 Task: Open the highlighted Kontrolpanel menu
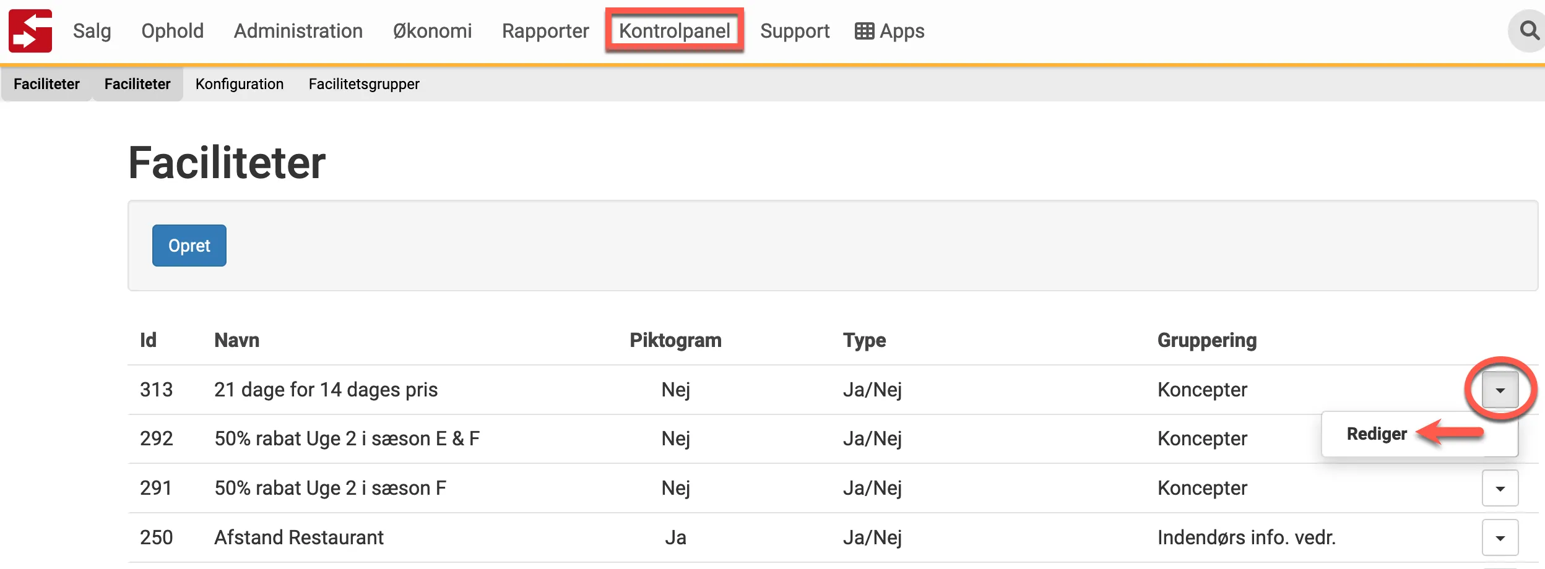674,31
